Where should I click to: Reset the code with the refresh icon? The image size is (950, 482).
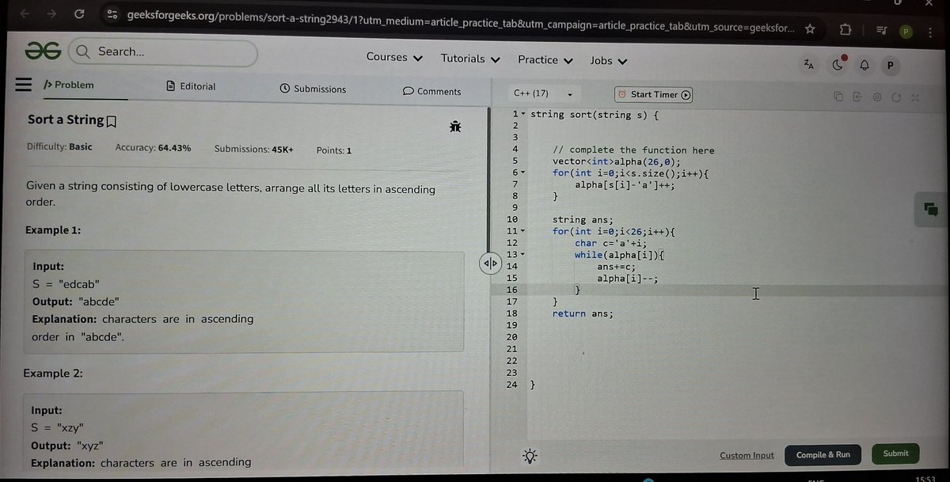[895, 96]
